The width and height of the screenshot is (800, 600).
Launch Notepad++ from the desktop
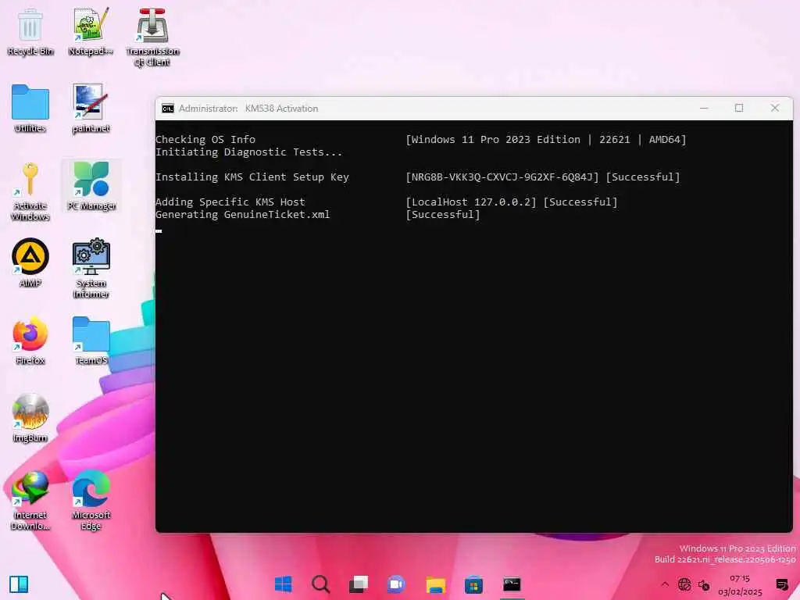click(91, 31)
